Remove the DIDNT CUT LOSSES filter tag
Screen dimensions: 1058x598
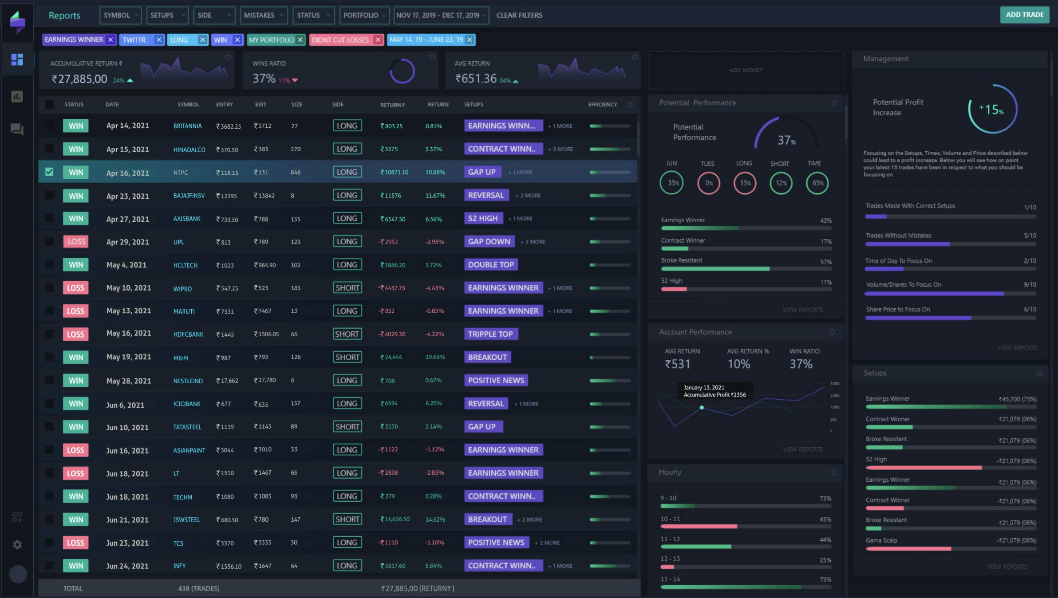378,40
